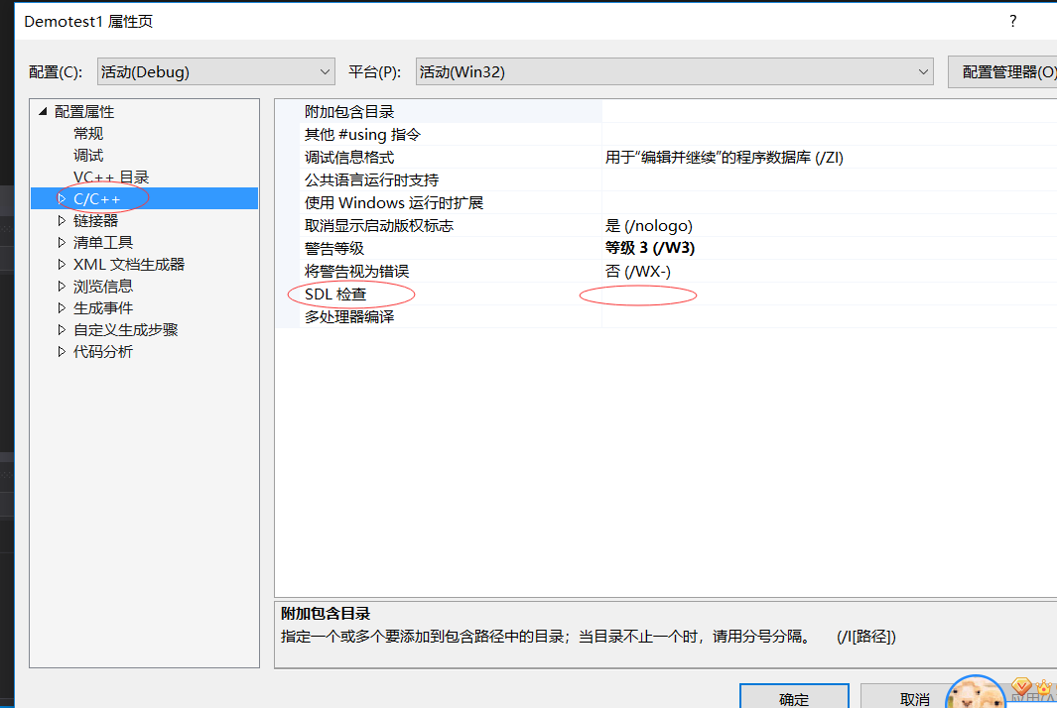Viewport: 1057px width, 708px height.
Task: Select 链接器 tree item
Action: coord(95,220)
